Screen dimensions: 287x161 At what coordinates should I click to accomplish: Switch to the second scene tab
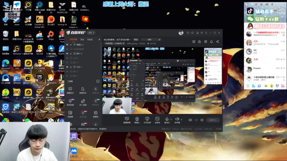pos(82,39)
